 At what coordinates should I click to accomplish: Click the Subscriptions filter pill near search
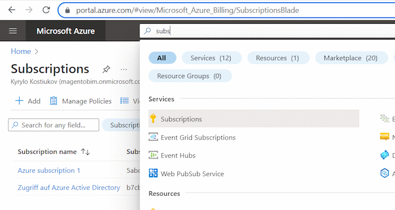click(x=121, y=125)
